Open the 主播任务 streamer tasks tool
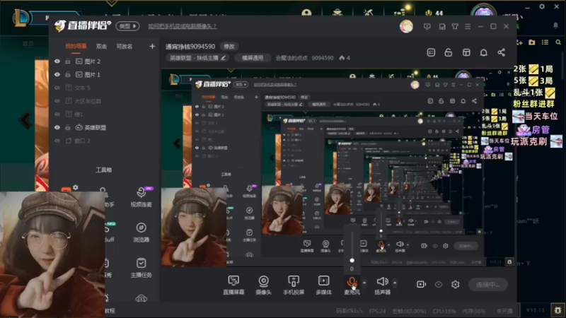The width and height of the screenshot is (566, 318). [141, 268]
